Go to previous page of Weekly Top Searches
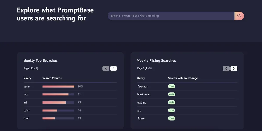Viewport: 262px width, 131px height. 106,69
